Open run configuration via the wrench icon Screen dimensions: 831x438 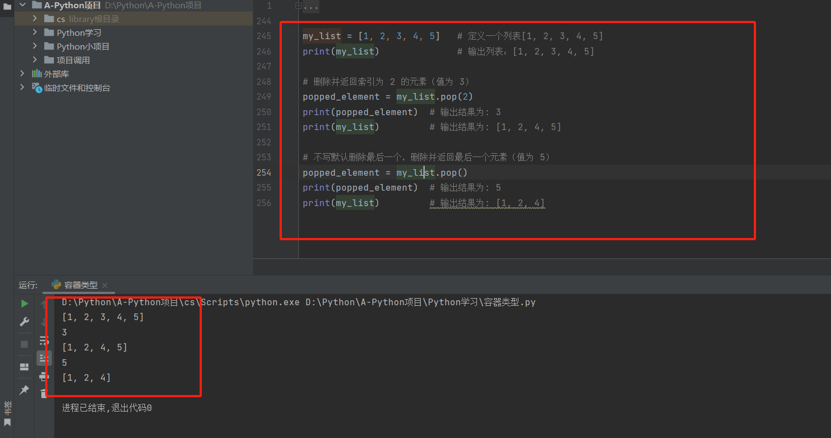(24, 322)
